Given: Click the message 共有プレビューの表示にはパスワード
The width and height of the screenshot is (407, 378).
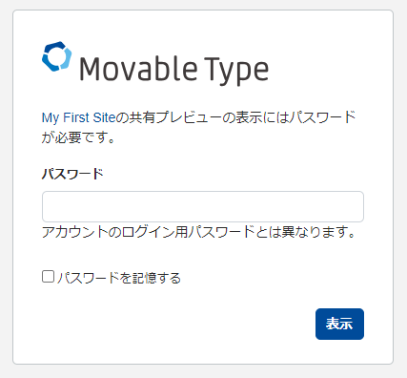Looking at the screenshot, I should [x=235, y=117].
